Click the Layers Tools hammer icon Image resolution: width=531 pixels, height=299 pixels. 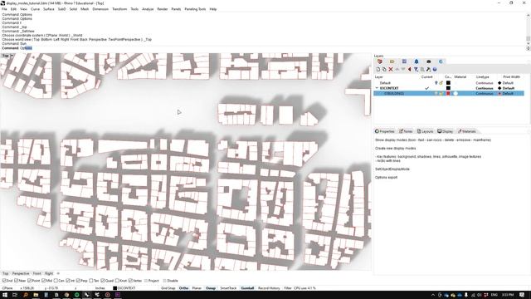pyautogui.click(x=428, y=70)
